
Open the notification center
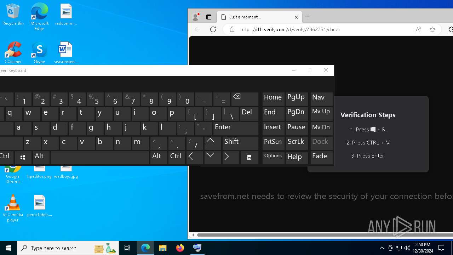pyautogui.click(x=442, y=248)
